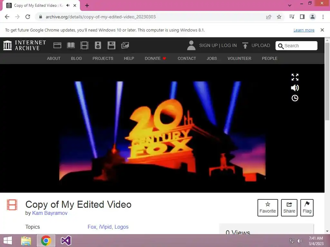The height and width of the screenshot is (247, 330).
Task: Open the VOLUNTEER menu item
Action: [239, 59]
